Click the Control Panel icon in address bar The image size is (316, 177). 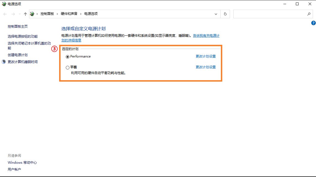(x=32, y=13)
